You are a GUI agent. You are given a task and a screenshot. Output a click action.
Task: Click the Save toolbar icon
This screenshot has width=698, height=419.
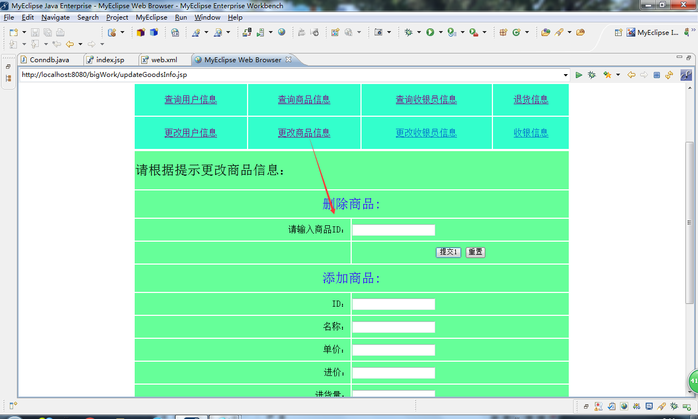[35, 32]
